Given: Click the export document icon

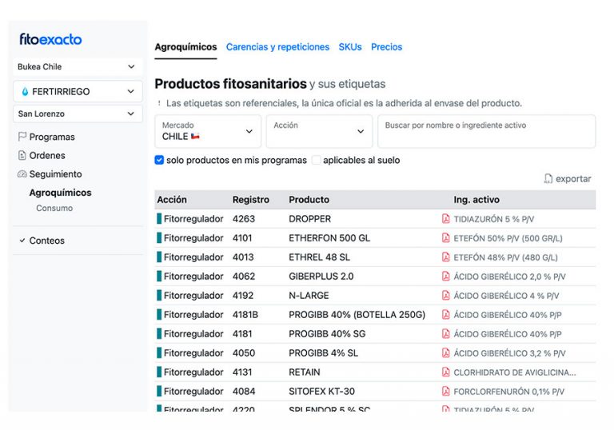Looking at the screenshot, I should coord(548,179).
